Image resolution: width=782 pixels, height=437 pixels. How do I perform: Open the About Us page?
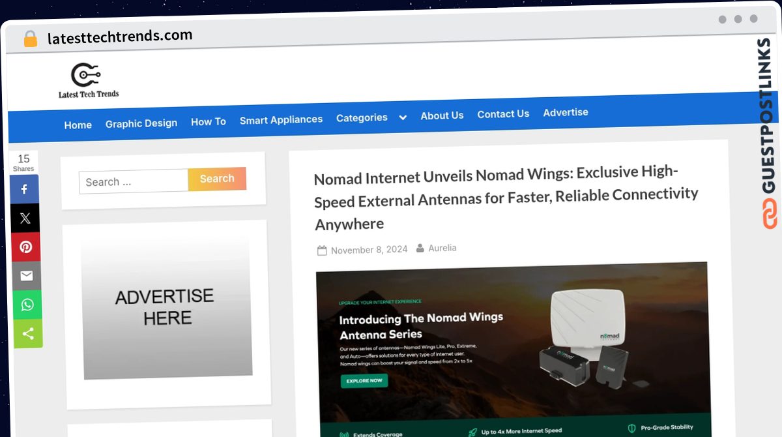(x=442, y=115)
